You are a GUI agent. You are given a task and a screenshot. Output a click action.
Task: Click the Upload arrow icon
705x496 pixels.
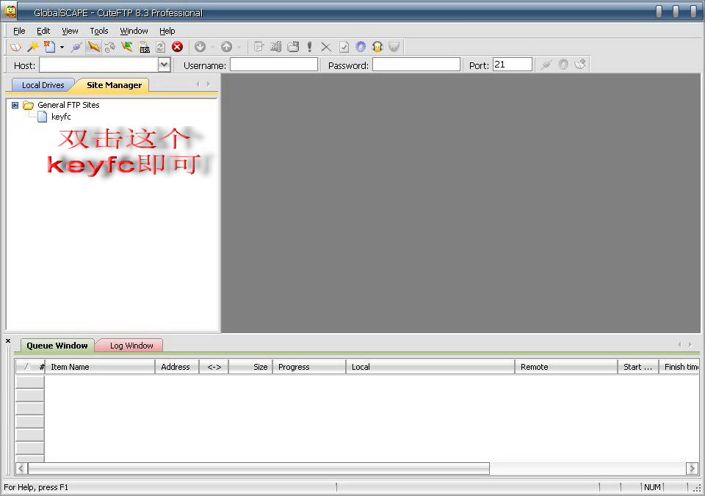coord(226,47)
